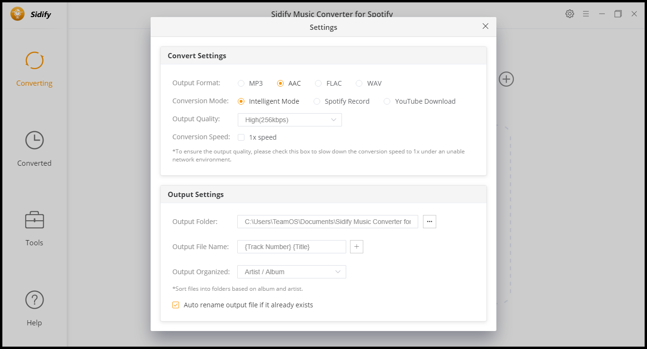Minimize the Sidify window

tap(602, 14)
